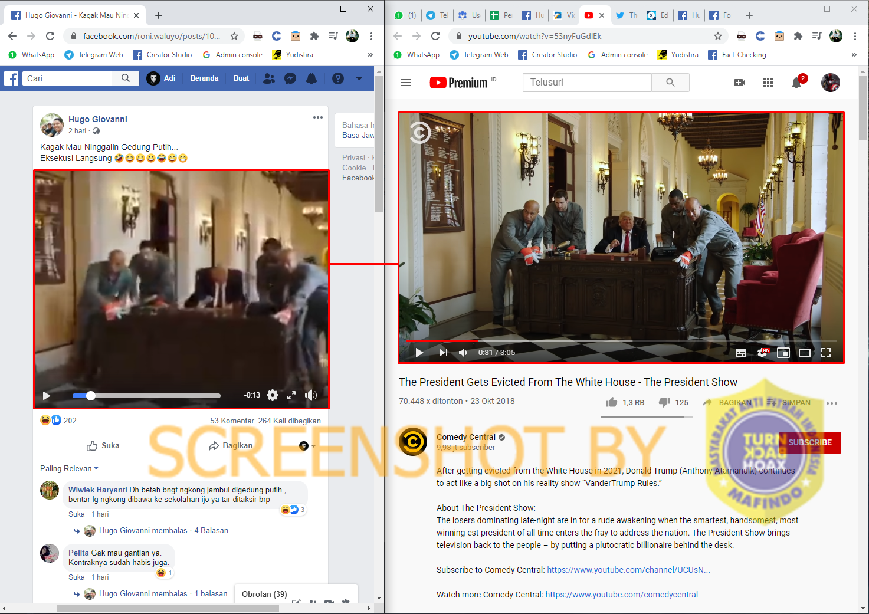Dislike the YouTube video (125)
Screen dimensions: 869x614
tap(673, 402)
